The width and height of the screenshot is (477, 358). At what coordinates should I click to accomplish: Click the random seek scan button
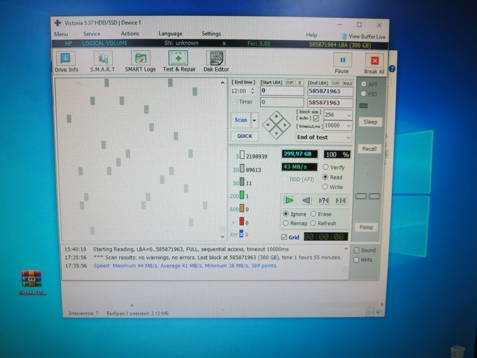323,200
